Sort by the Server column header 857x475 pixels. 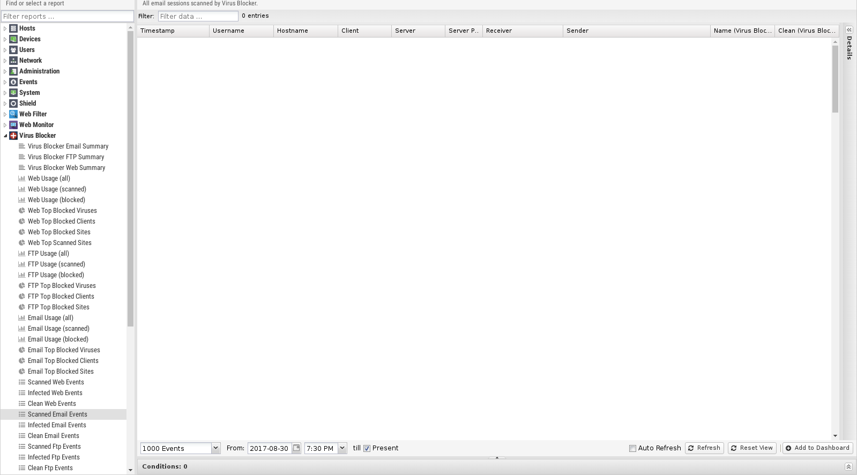pos(418,31)
